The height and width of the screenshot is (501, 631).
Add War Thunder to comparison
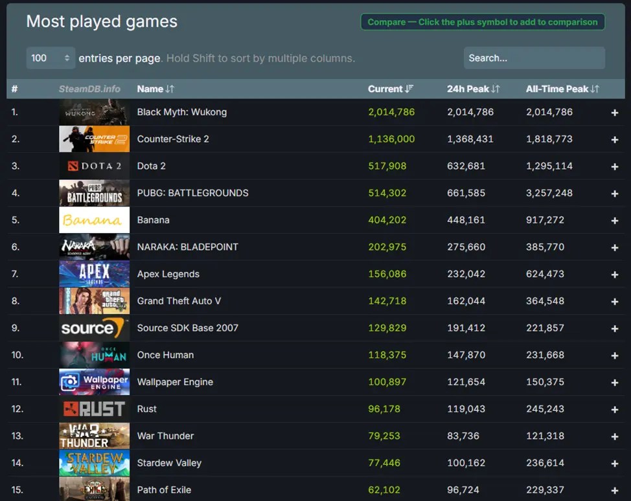pos(615,436)
